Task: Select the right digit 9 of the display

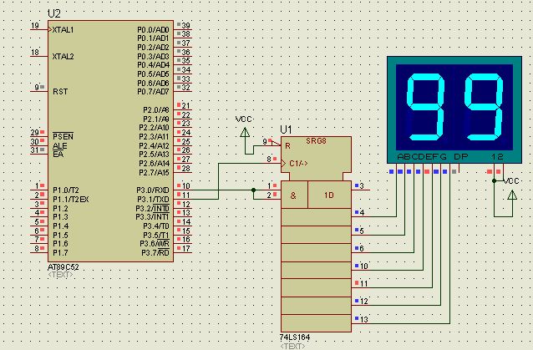Action: click(485, 108)
